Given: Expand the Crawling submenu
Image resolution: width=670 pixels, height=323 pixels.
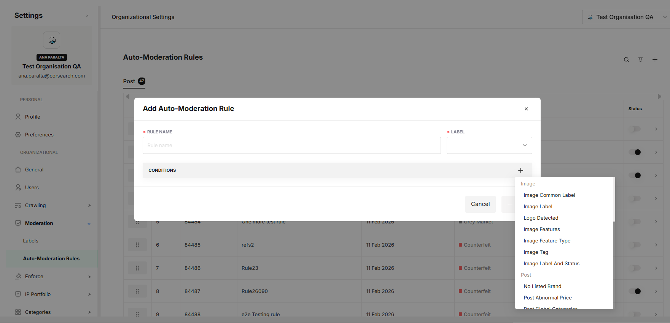Looking at the screenshot, I should coord(89,206).
